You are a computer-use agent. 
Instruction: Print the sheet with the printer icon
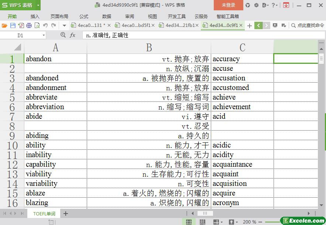click(29, 25)
